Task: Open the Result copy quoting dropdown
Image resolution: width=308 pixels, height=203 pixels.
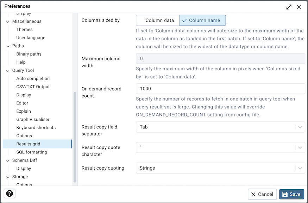Action: [300, 168]
